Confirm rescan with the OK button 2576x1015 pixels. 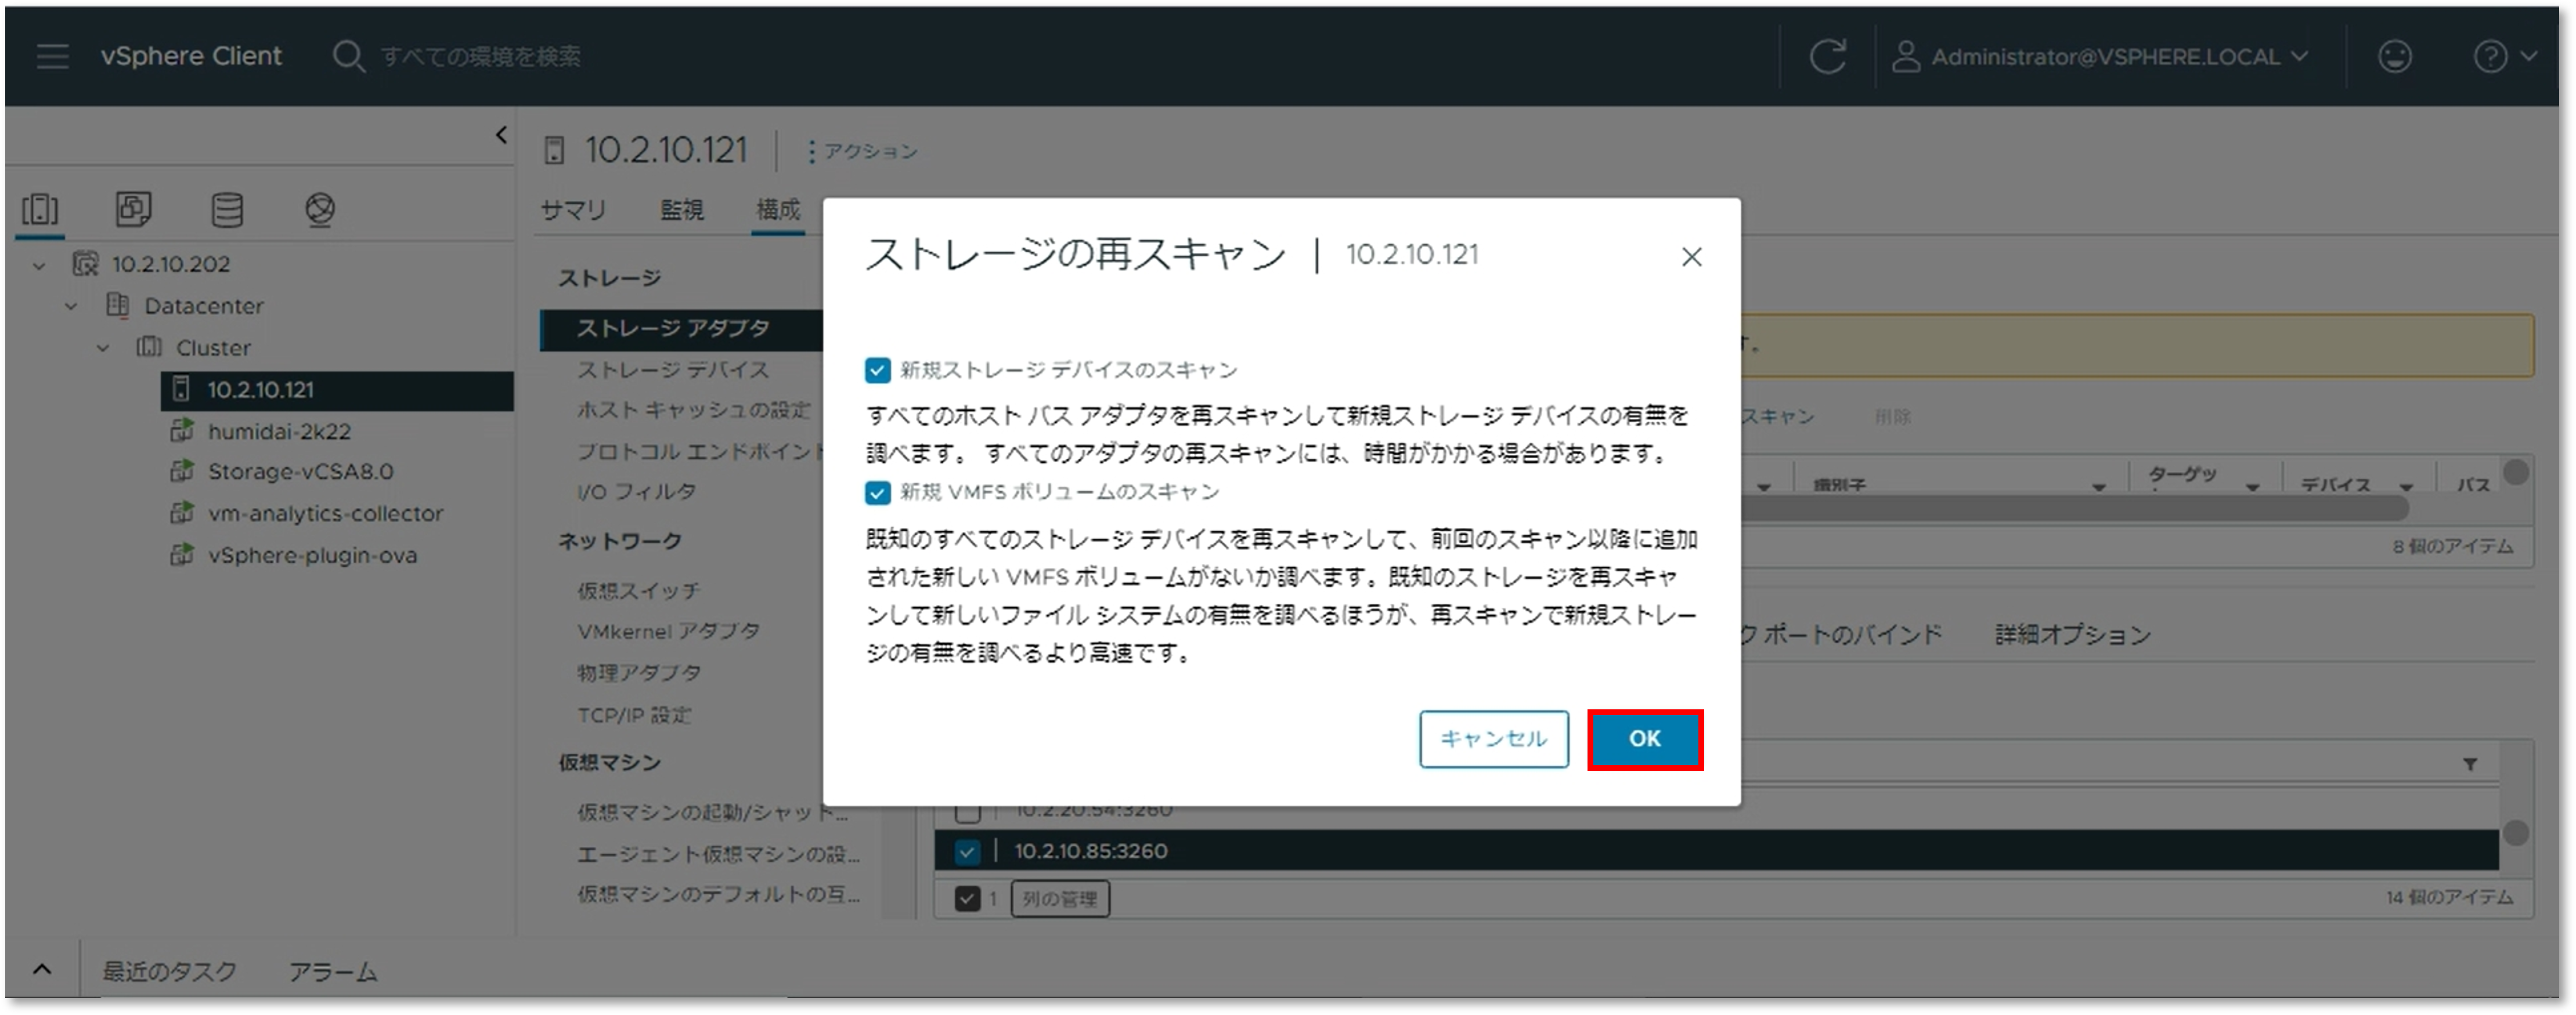tap(1644, 738)
